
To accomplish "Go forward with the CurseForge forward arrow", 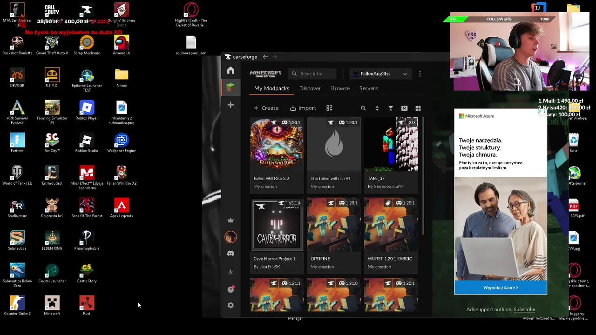I will tap(275, 57).
